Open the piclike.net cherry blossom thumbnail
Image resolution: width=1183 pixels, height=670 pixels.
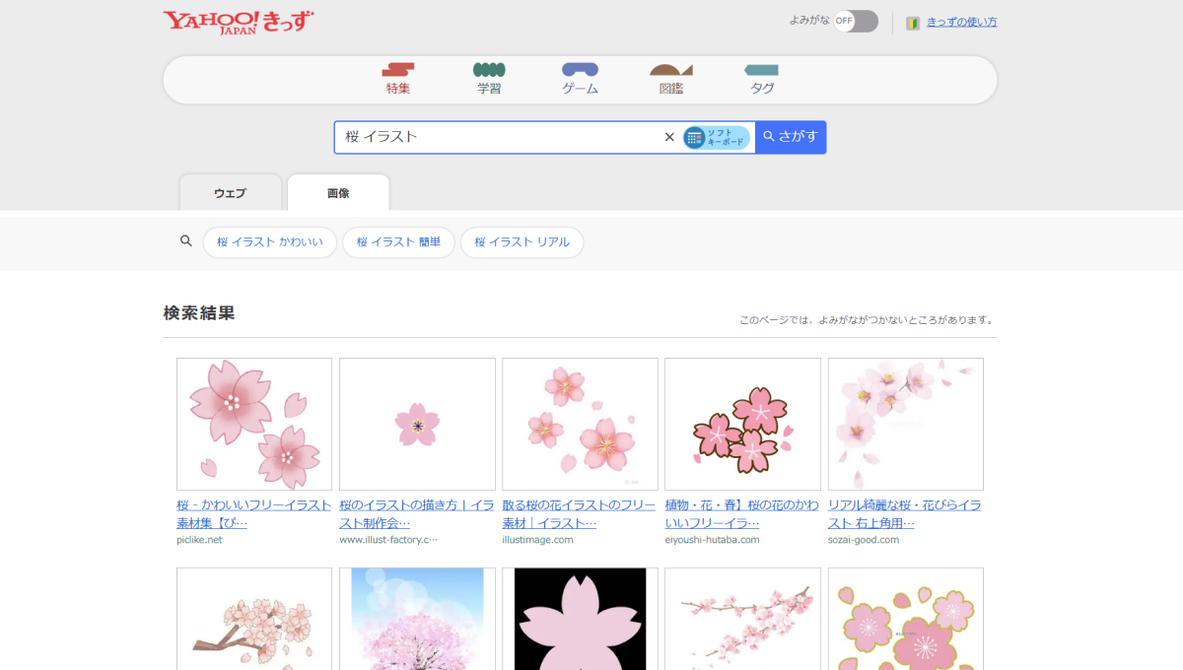pyautogui.click(x=254, y=424)
